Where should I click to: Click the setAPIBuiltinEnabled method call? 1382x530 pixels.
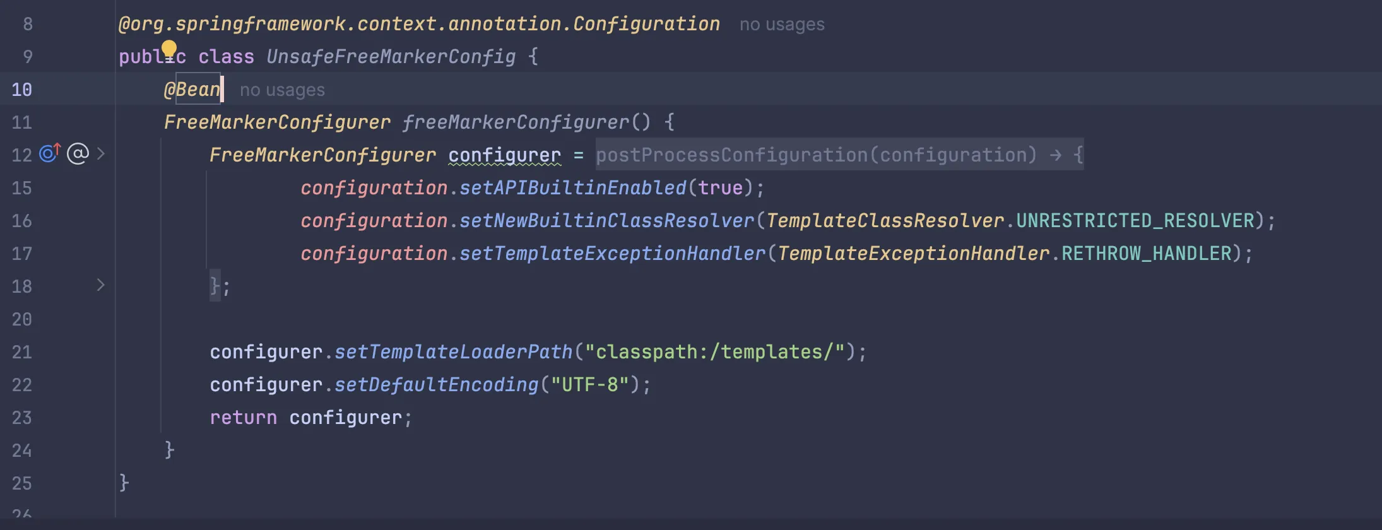tap(573, 188)
